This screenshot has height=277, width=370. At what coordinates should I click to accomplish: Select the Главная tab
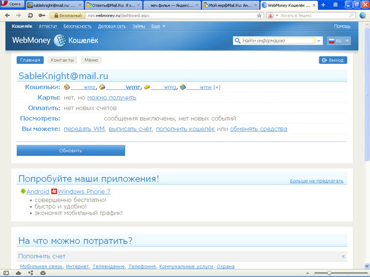pyautogui.click(x=30, y=60)
